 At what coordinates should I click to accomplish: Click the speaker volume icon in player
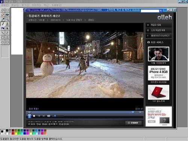point(49,116)
